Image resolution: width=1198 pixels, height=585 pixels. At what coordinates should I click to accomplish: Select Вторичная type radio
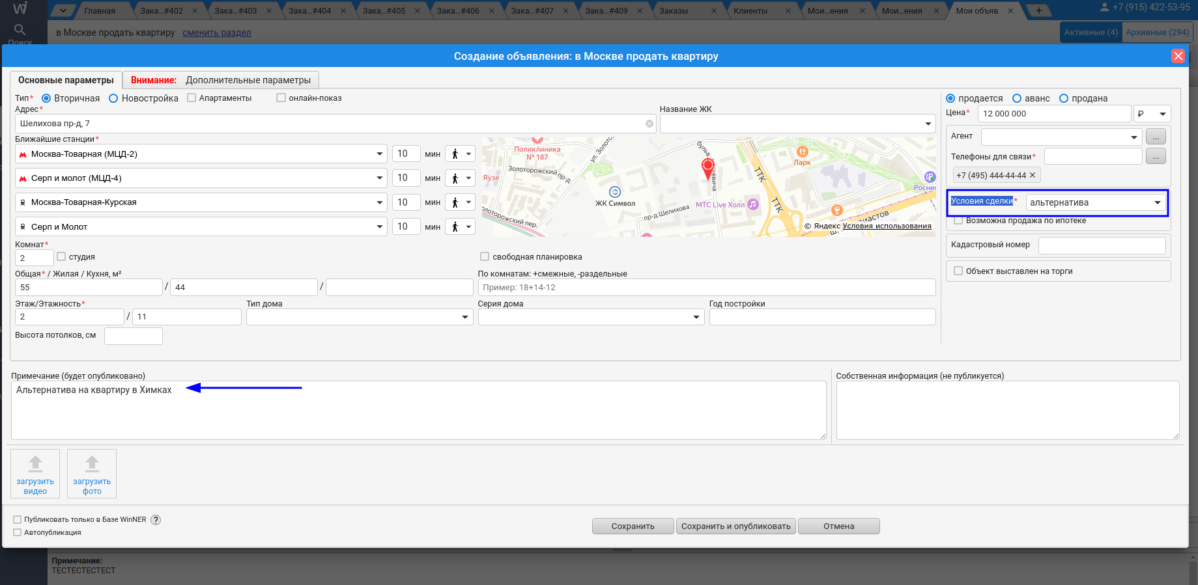(46, 98)
